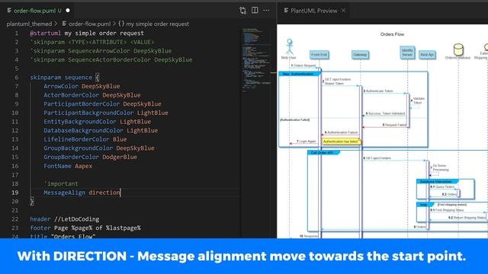Click 'FontName' on line 16

tap(57, 166)
